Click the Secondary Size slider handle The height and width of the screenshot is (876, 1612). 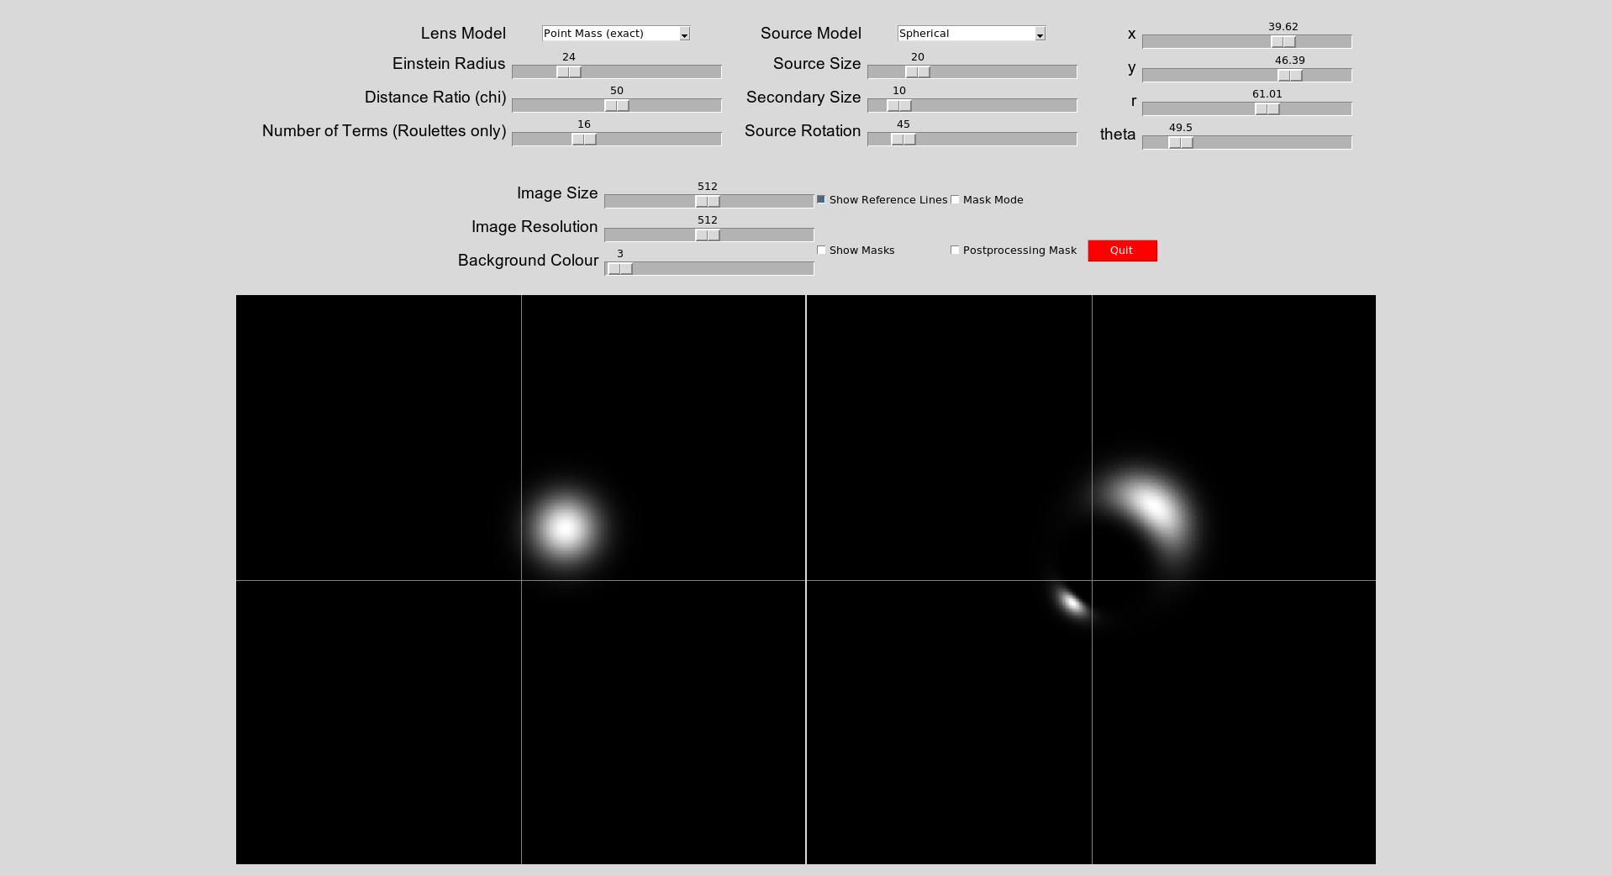point(899,106)
